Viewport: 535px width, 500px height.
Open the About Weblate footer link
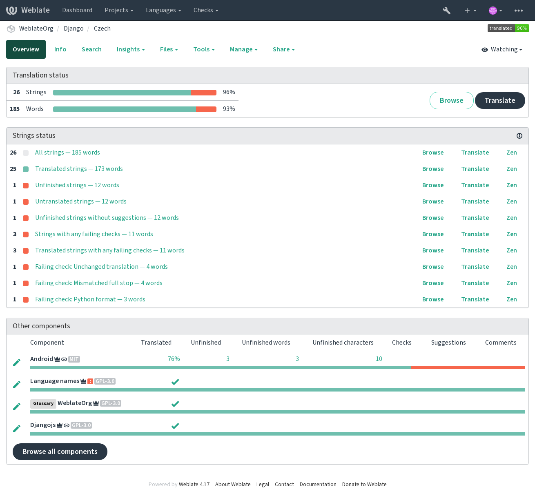point(233,485)
